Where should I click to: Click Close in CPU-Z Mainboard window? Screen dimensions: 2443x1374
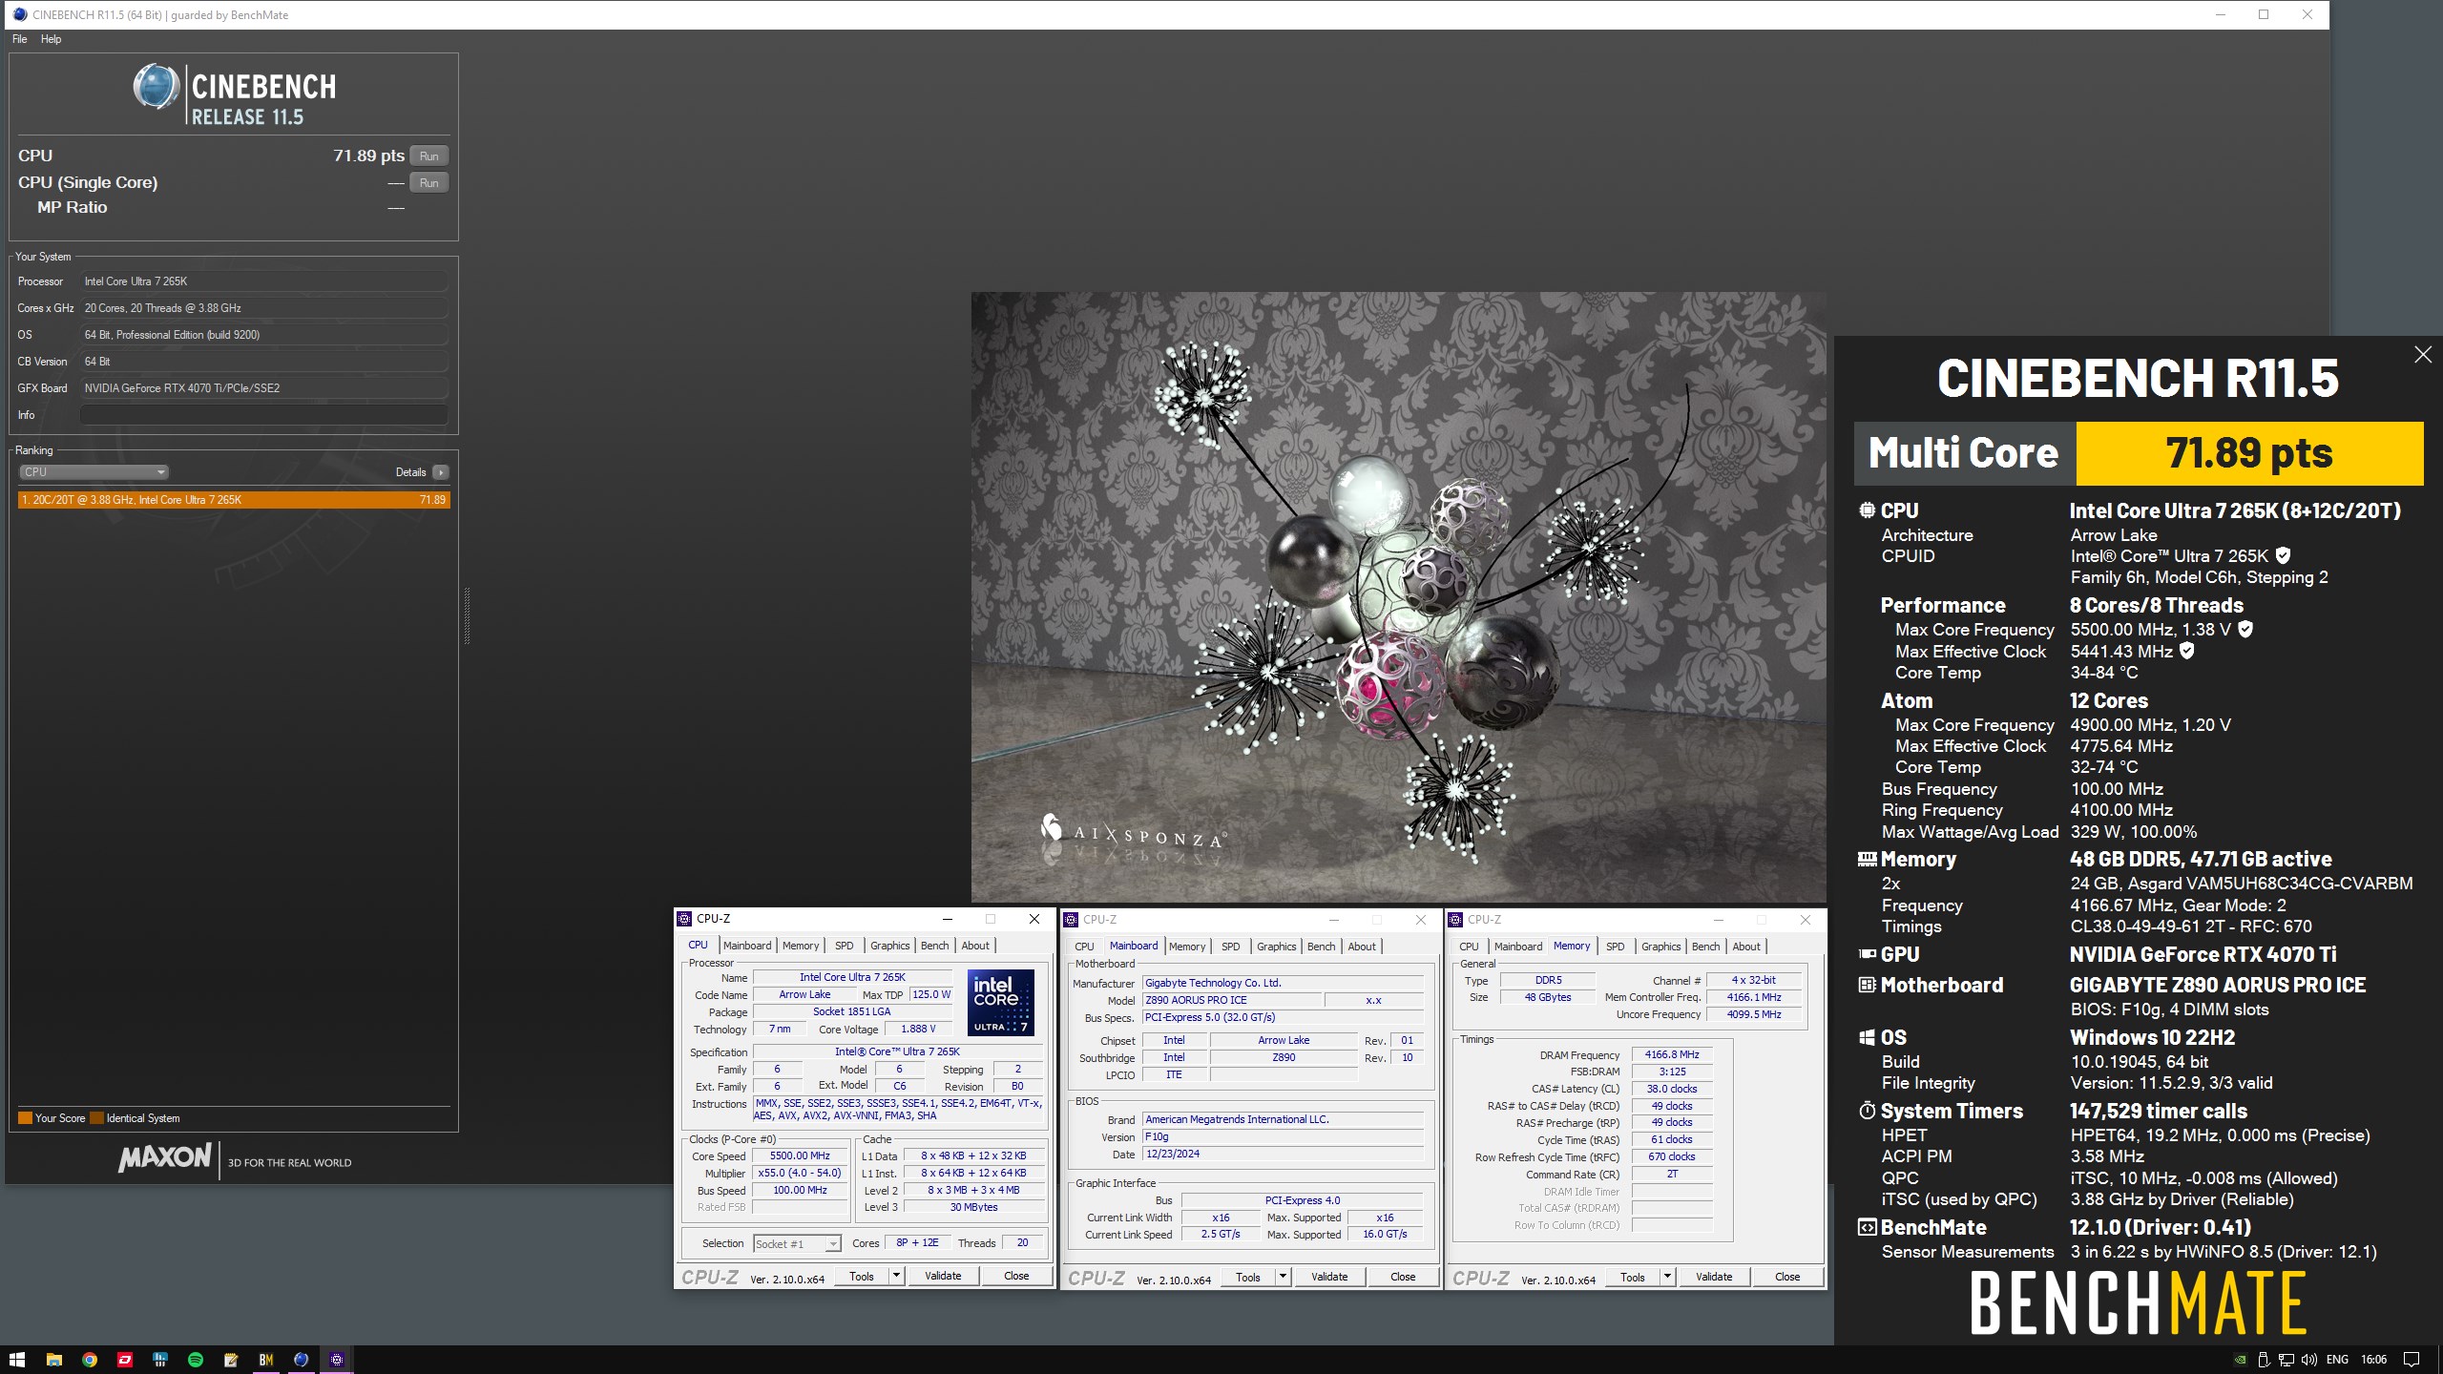[x=1403, y=1277]
